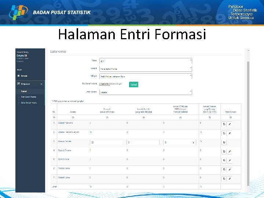Edit the Statistisi Madya row (row 6)
This screenshot has width=264, height=198.
[230, 169]
